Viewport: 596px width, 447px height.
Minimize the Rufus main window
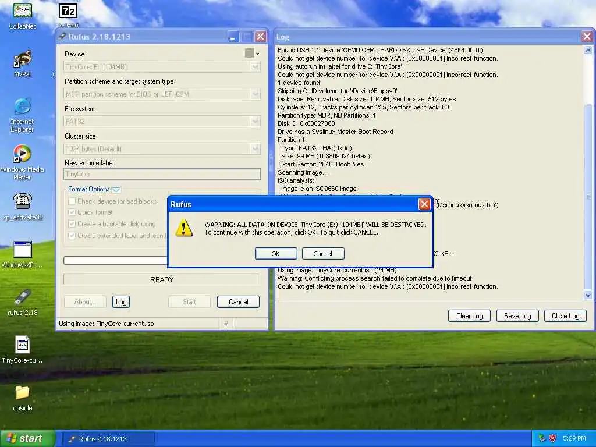pyautogui.click(x=233, y=37)
